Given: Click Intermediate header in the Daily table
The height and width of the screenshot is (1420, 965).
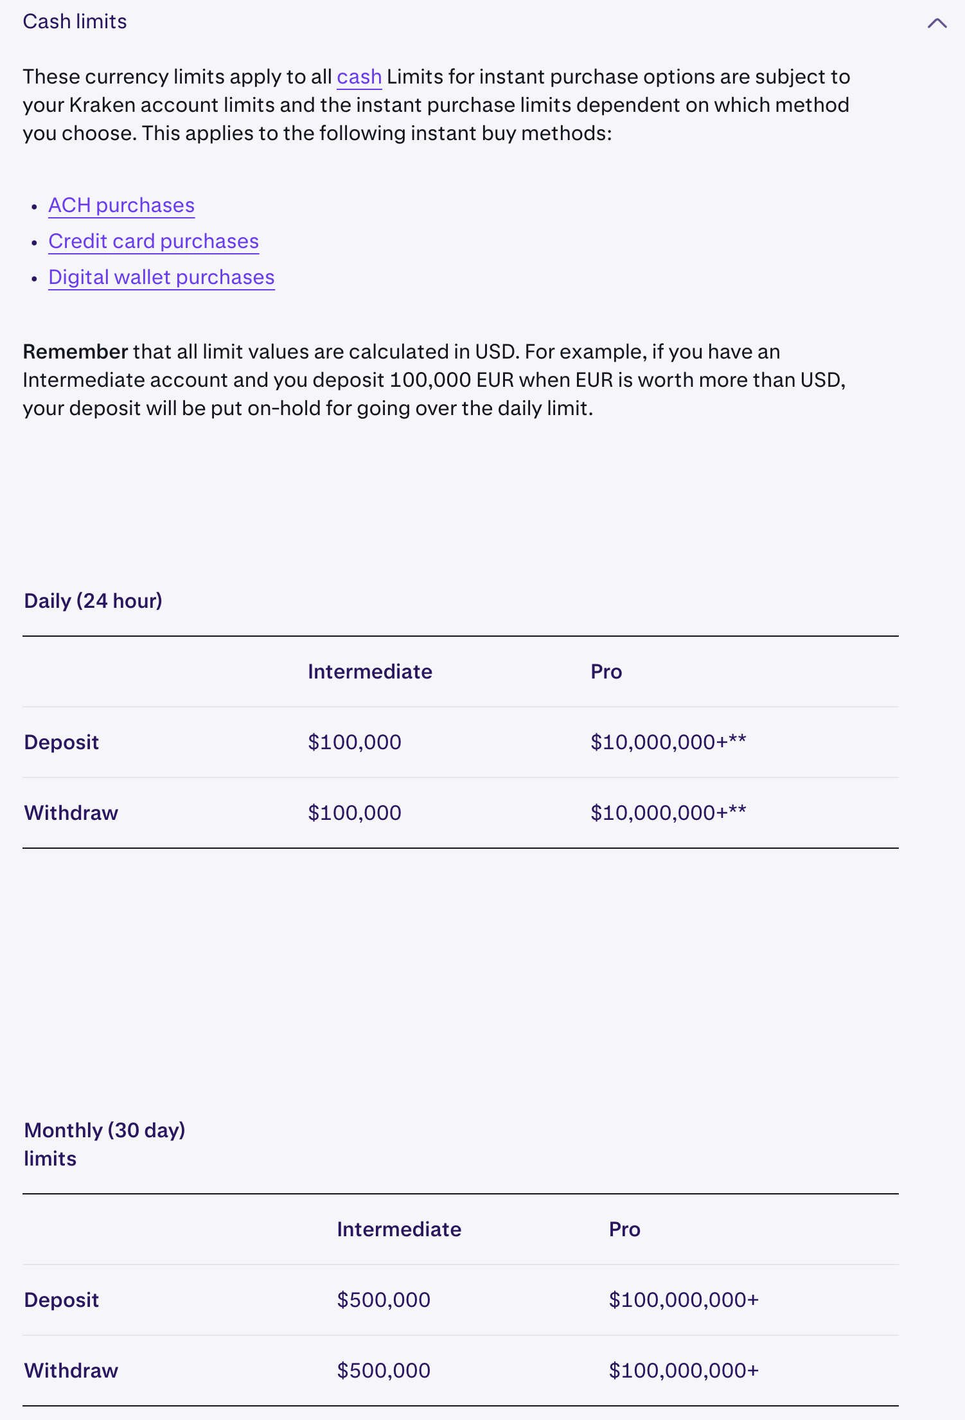Looking at the screenshot, I should coord(369,671).
